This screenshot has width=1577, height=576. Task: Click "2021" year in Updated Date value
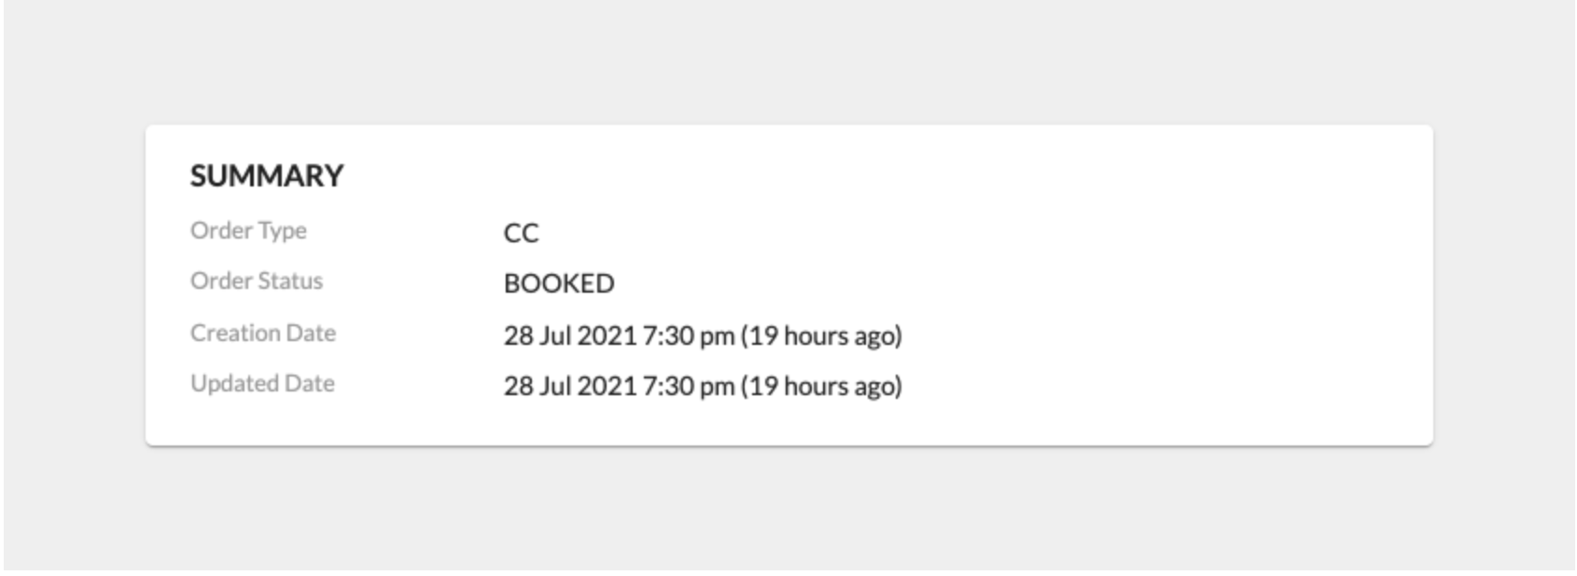(607, 386)
